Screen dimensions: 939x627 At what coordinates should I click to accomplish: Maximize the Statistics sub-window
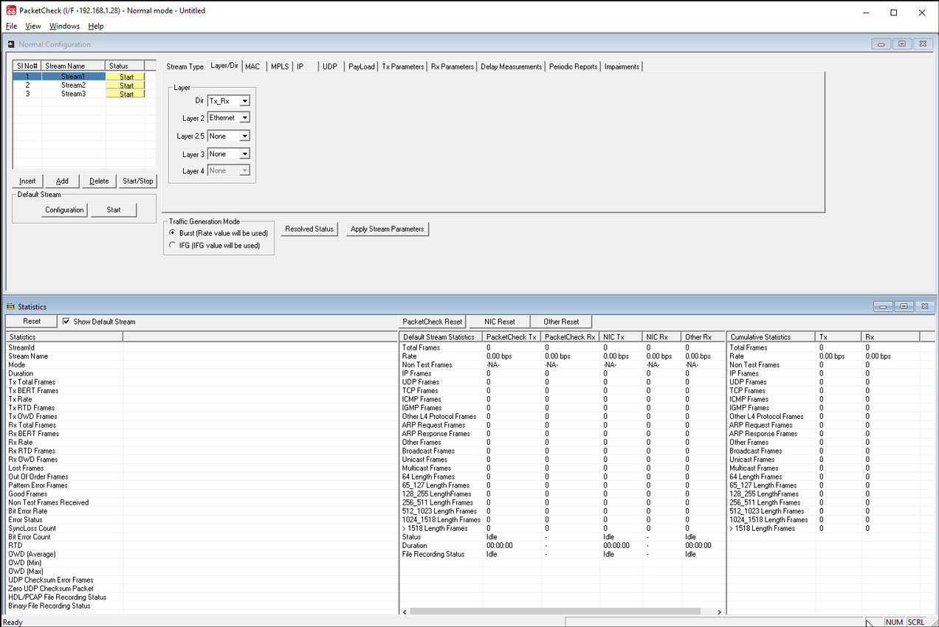pyautogui.click(x=904, y=306)
